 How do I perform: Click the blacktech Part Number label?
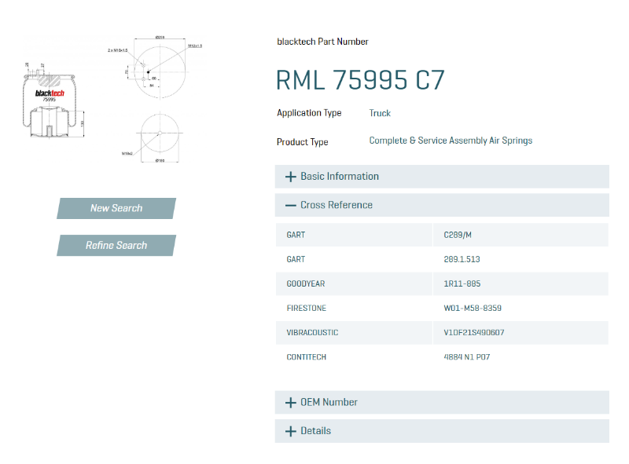pos(322,42)
